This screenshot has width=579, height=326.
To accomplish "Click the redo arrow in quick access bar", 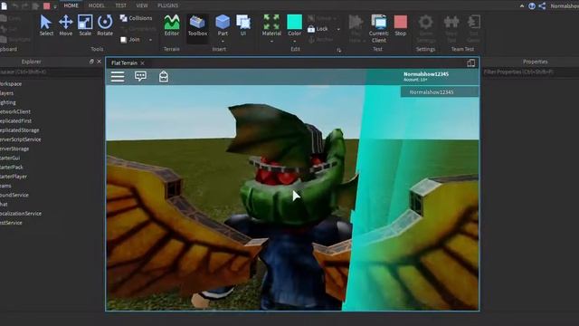I will pyautogui.click(x=25, y=6).
